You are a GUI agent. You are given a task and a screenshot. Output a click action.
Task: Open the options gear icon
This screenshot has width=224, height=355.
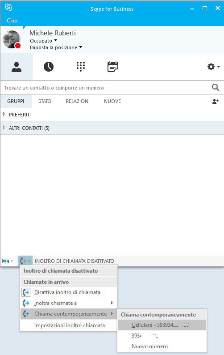coord(211,67)
